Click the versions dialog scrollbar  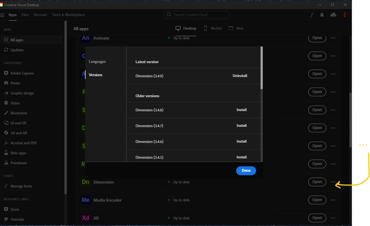[x=262, y=68]
